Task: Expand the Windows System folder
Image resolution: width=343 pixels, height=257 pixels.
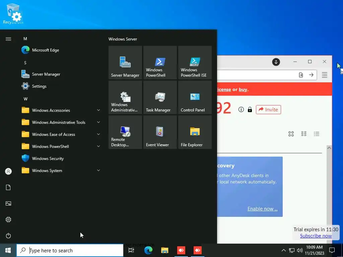Action: click(61, 170)
